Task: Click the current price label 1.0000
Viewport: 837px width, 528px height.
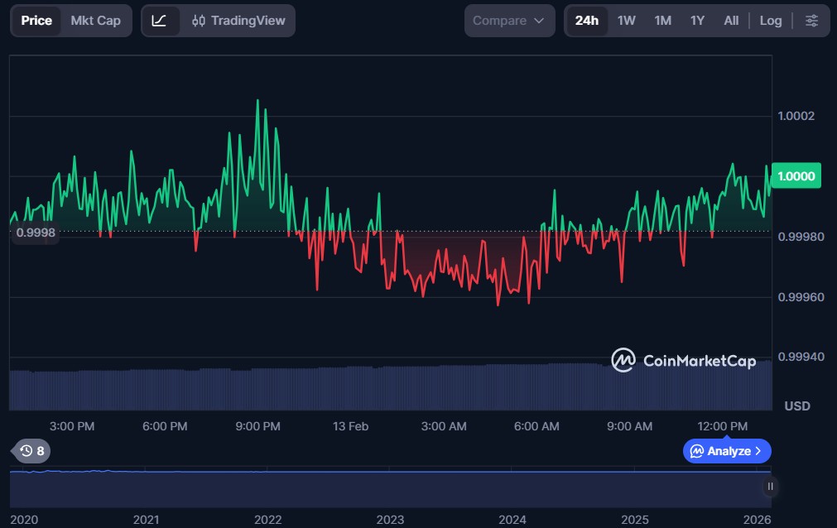Action: [796, 176]
